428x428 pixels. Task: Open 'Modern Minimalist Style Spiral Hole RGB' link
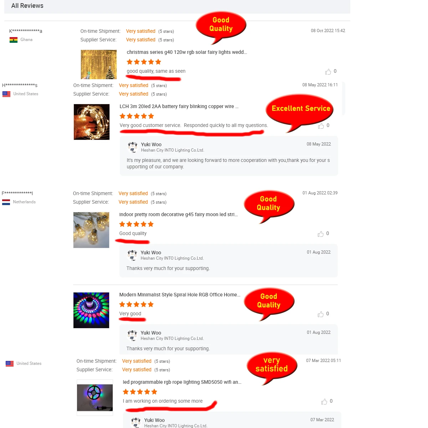180,295
